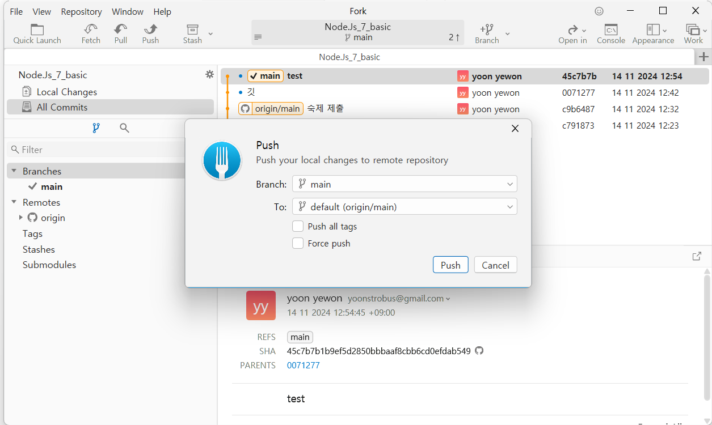
Task: Click commit hash c791873
Action: point(578,125)
